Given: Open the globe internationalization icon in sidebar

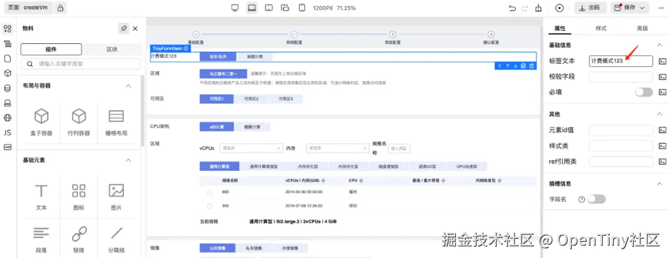Looking at the screenshot, I should 7,118.
